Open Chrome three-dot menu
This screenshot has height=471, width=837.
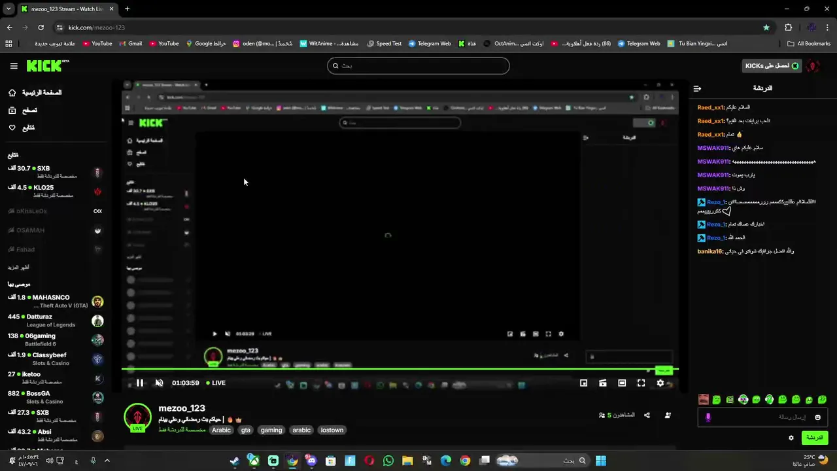point(828,27)
